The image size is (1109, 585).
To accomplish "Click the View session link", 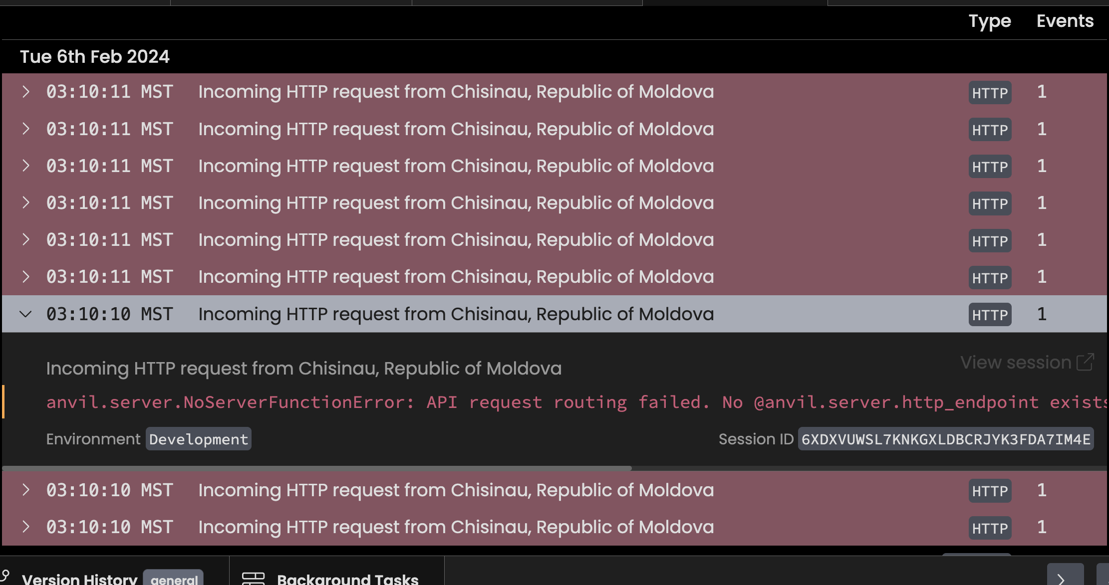I will pos(1016,362).
